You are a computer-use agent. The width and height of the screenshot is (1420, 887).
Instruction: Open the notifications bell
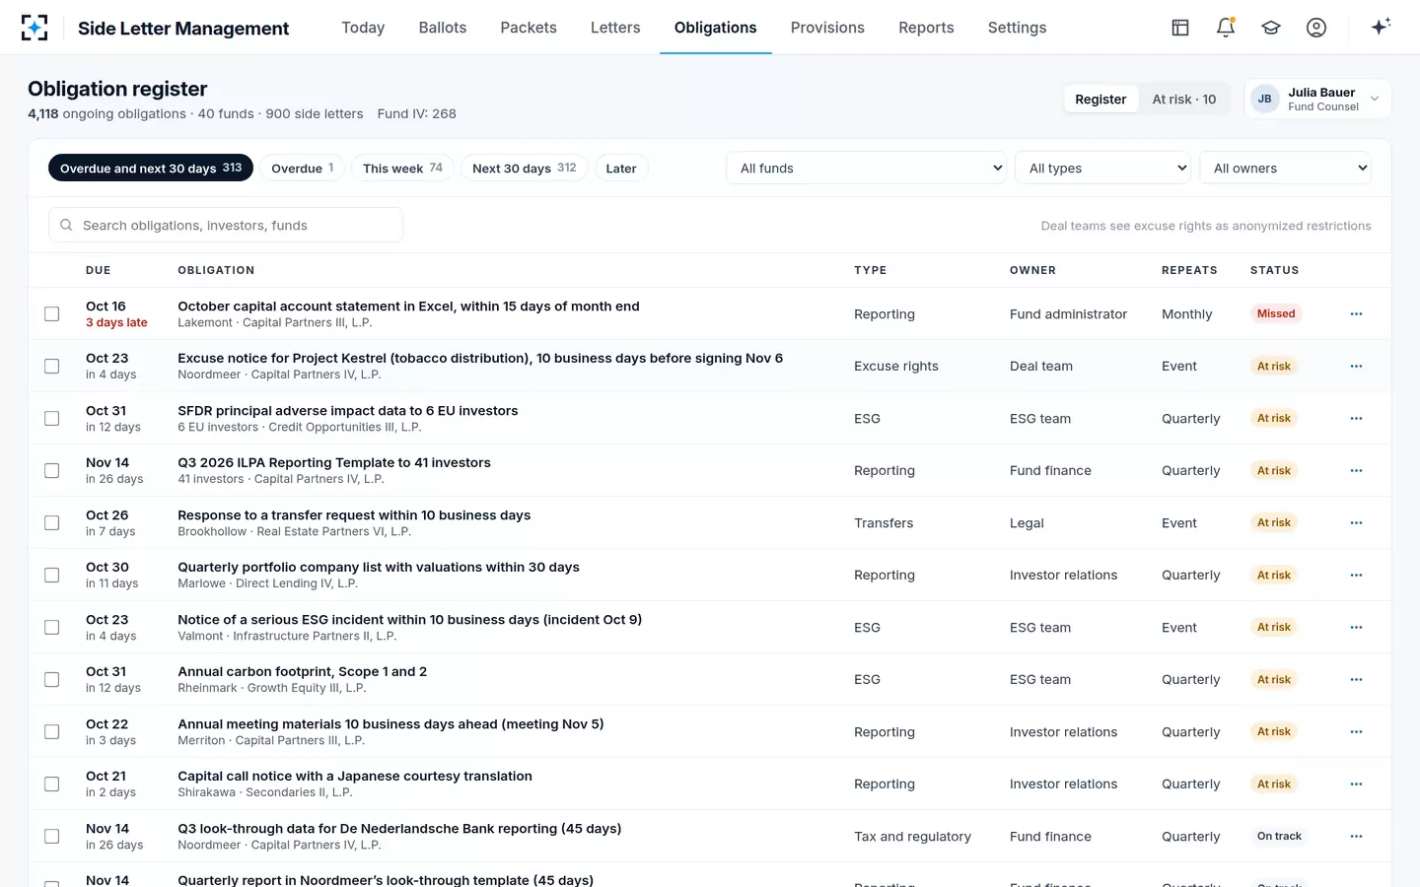pos(1226,28)
